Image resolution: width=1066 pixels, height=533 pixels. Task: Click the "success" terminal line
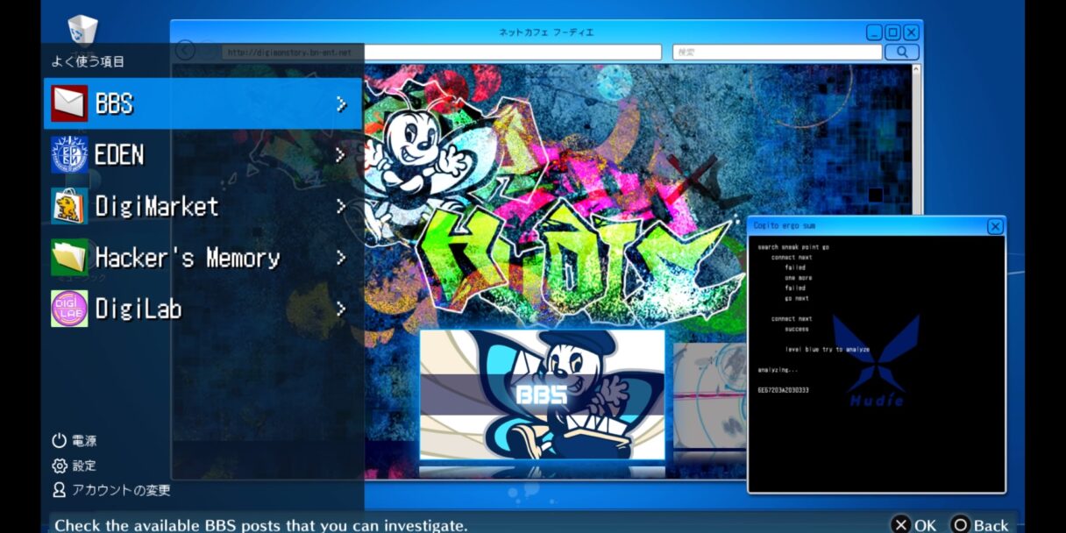point(797,330)
